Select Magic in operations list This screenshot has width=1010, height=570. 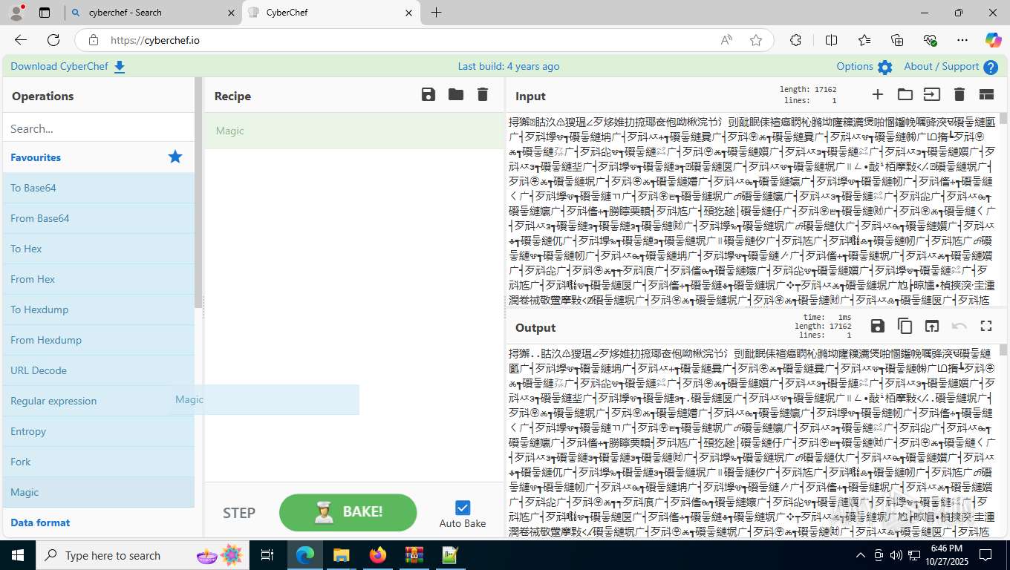coord(99,492)
